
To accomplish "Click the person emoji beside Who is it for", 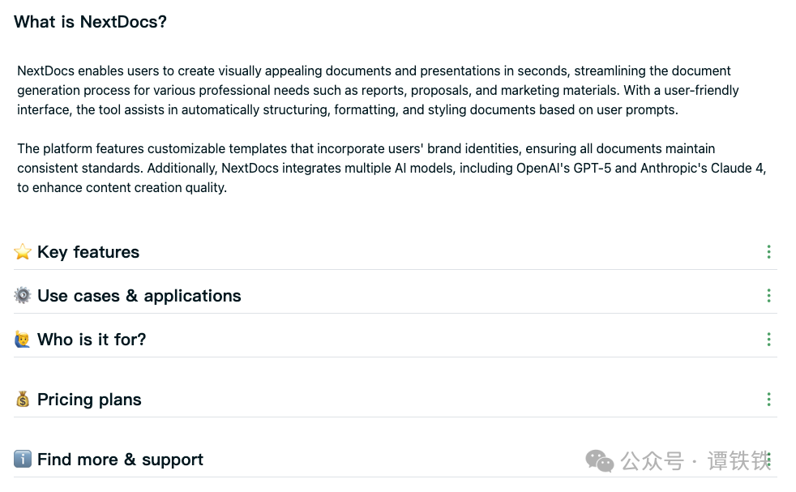I will click(23, 340).
